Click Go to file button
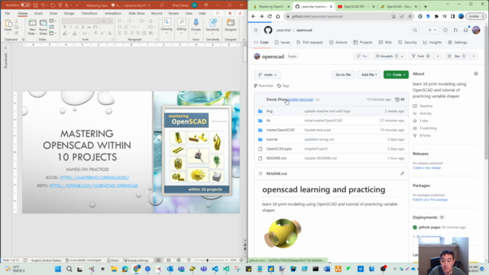489x275 pixels. click(343, 75)
